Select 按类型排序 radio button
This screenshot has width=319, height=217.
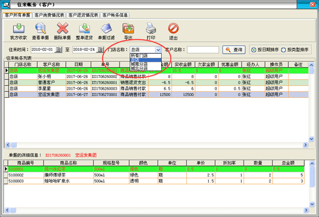284,50
